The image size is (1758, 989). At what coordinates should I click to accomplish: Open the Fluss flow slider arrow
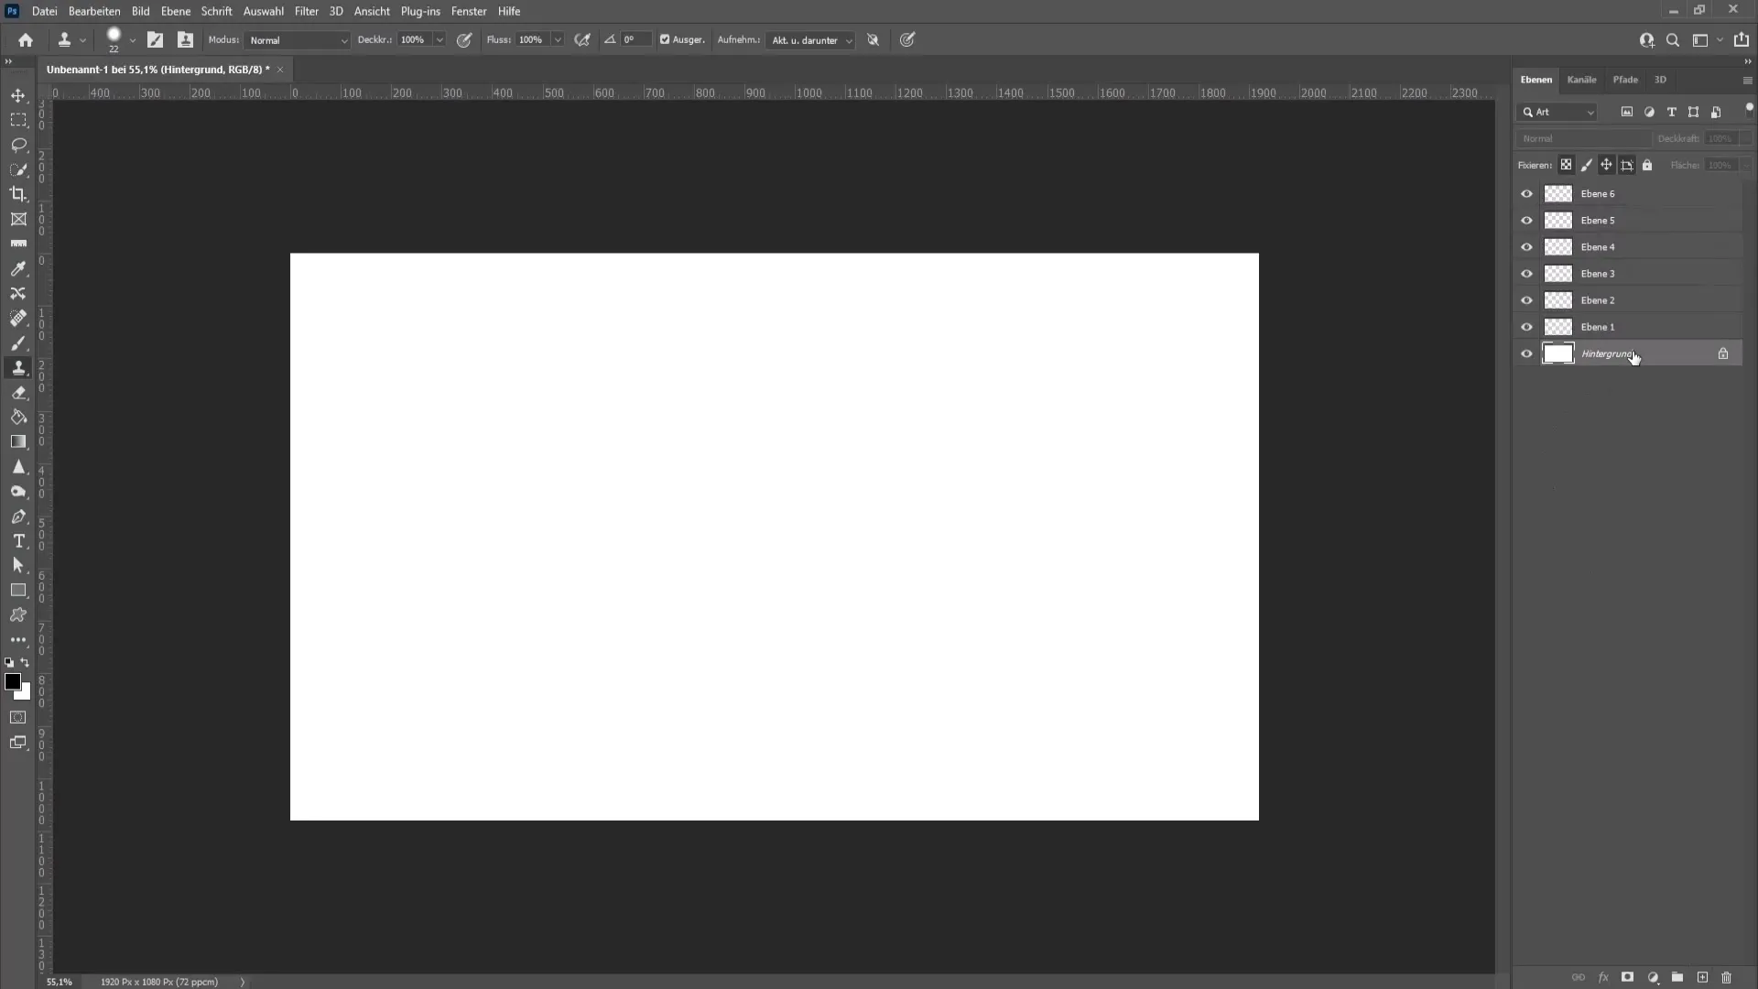coord(557,40)
